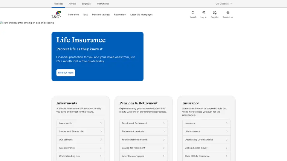The width and height of the screenshot is (287, 161).
Task: Open the Life Insurance list link
Action: click(207, 131)
